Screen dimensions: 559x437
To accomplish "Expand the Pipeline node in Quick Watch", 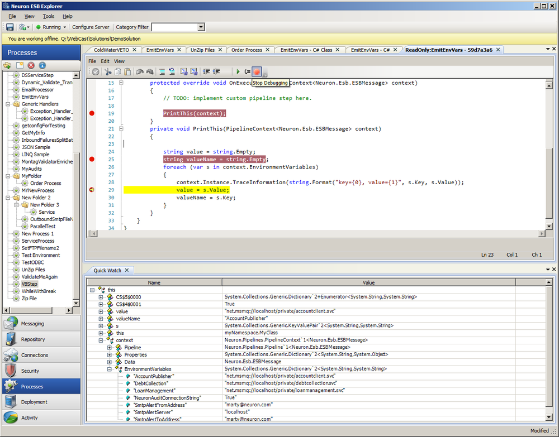I will [110, 347].
